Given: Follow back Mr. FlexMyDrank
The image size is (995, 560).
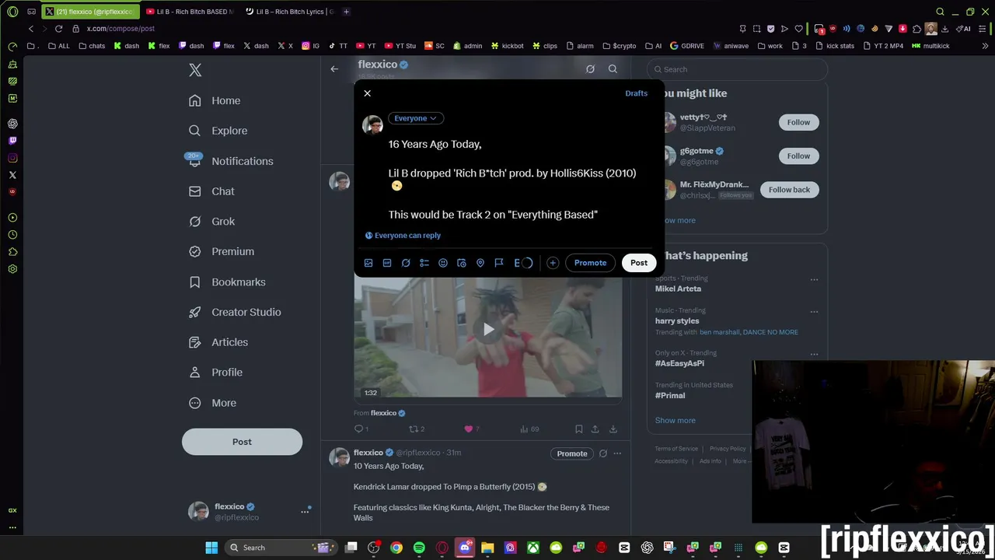Looking at the screenshot, I should click(x=789, y=190).
